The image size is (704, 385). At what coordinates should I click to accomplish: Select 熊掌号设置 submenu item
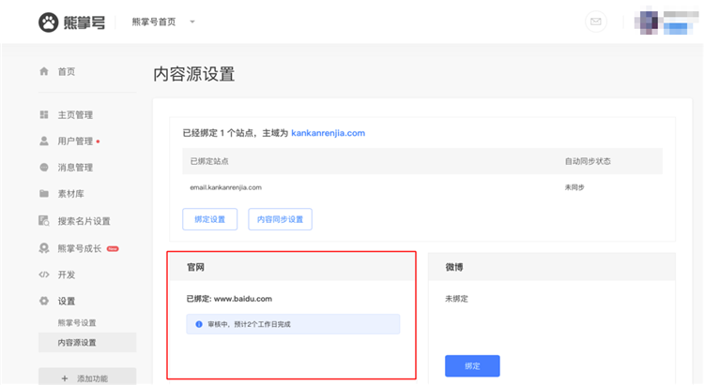click(77, 322)
